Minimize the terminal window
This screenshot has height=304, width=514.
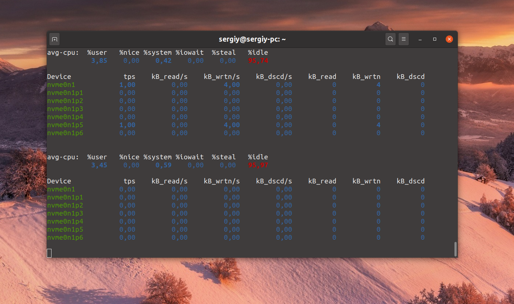[x=420, y=39]
